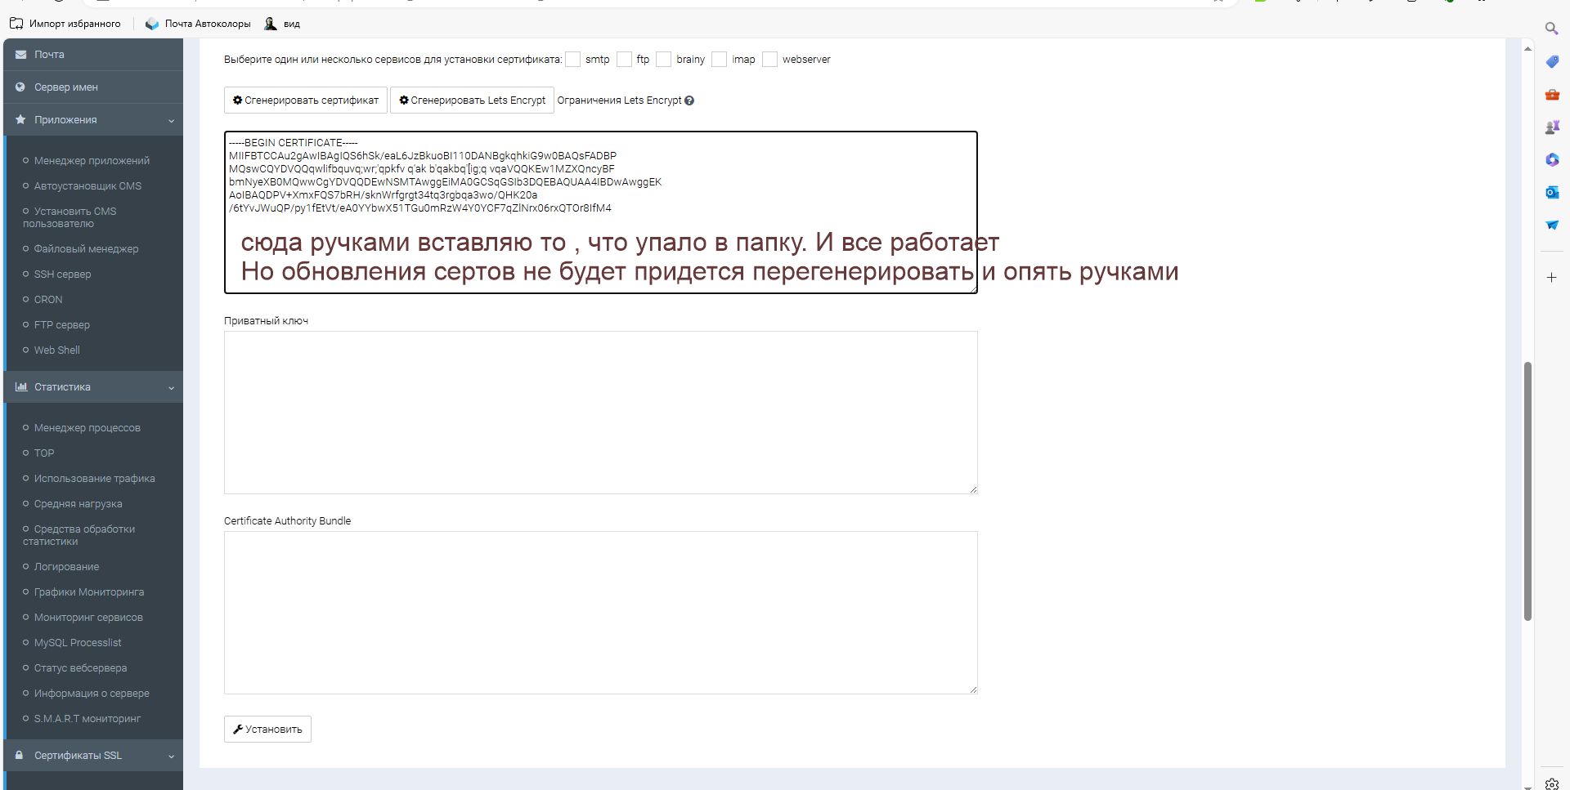Open the toolbox icon in sidebar
The image size is (1570, 790).
pyautogui.click(x=1551, y=95)
